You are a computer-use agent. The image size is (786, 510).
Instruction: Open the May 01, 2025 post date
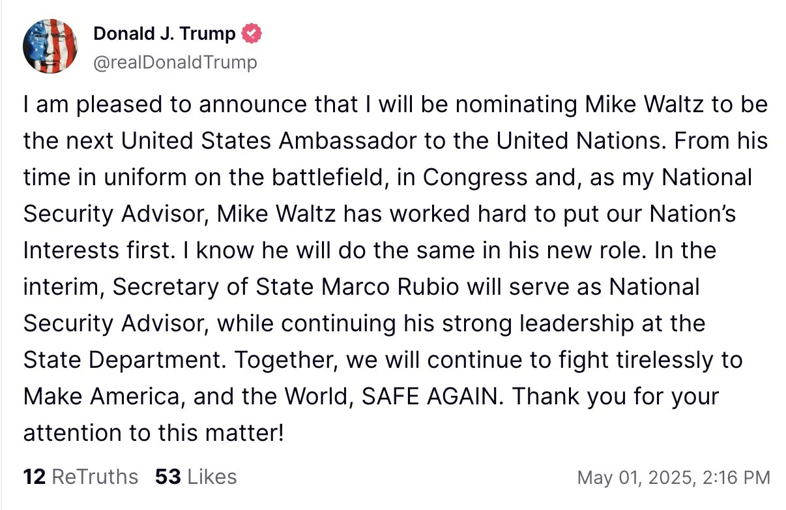633,477
